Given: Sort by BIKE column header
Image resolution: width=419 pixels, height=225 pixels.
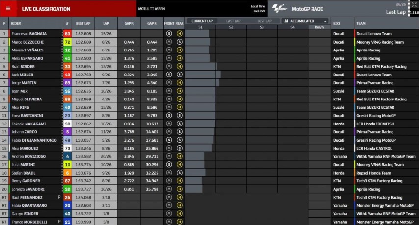Looking at the screenshot, I should coord(337,23).
